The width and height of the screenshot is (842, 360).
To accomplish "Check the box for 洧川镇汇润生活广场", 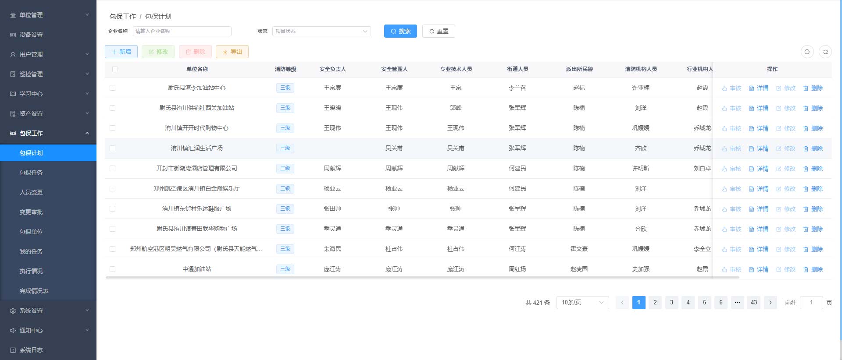I will coord(113,148).
